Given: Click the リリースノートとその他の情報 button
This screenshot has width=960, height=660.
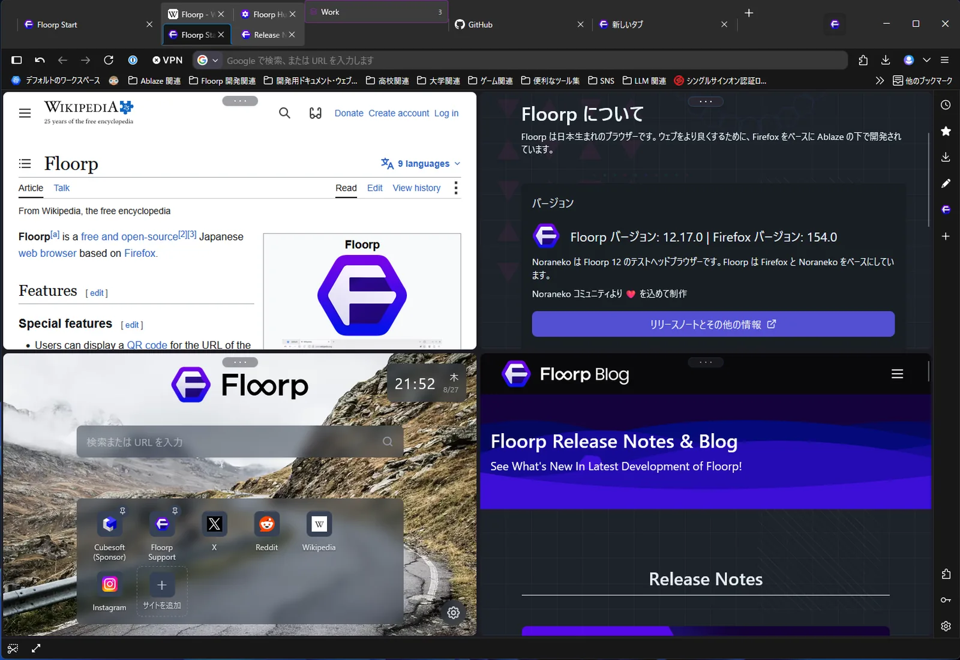Looking at the screenshot, I should (713, 324).
